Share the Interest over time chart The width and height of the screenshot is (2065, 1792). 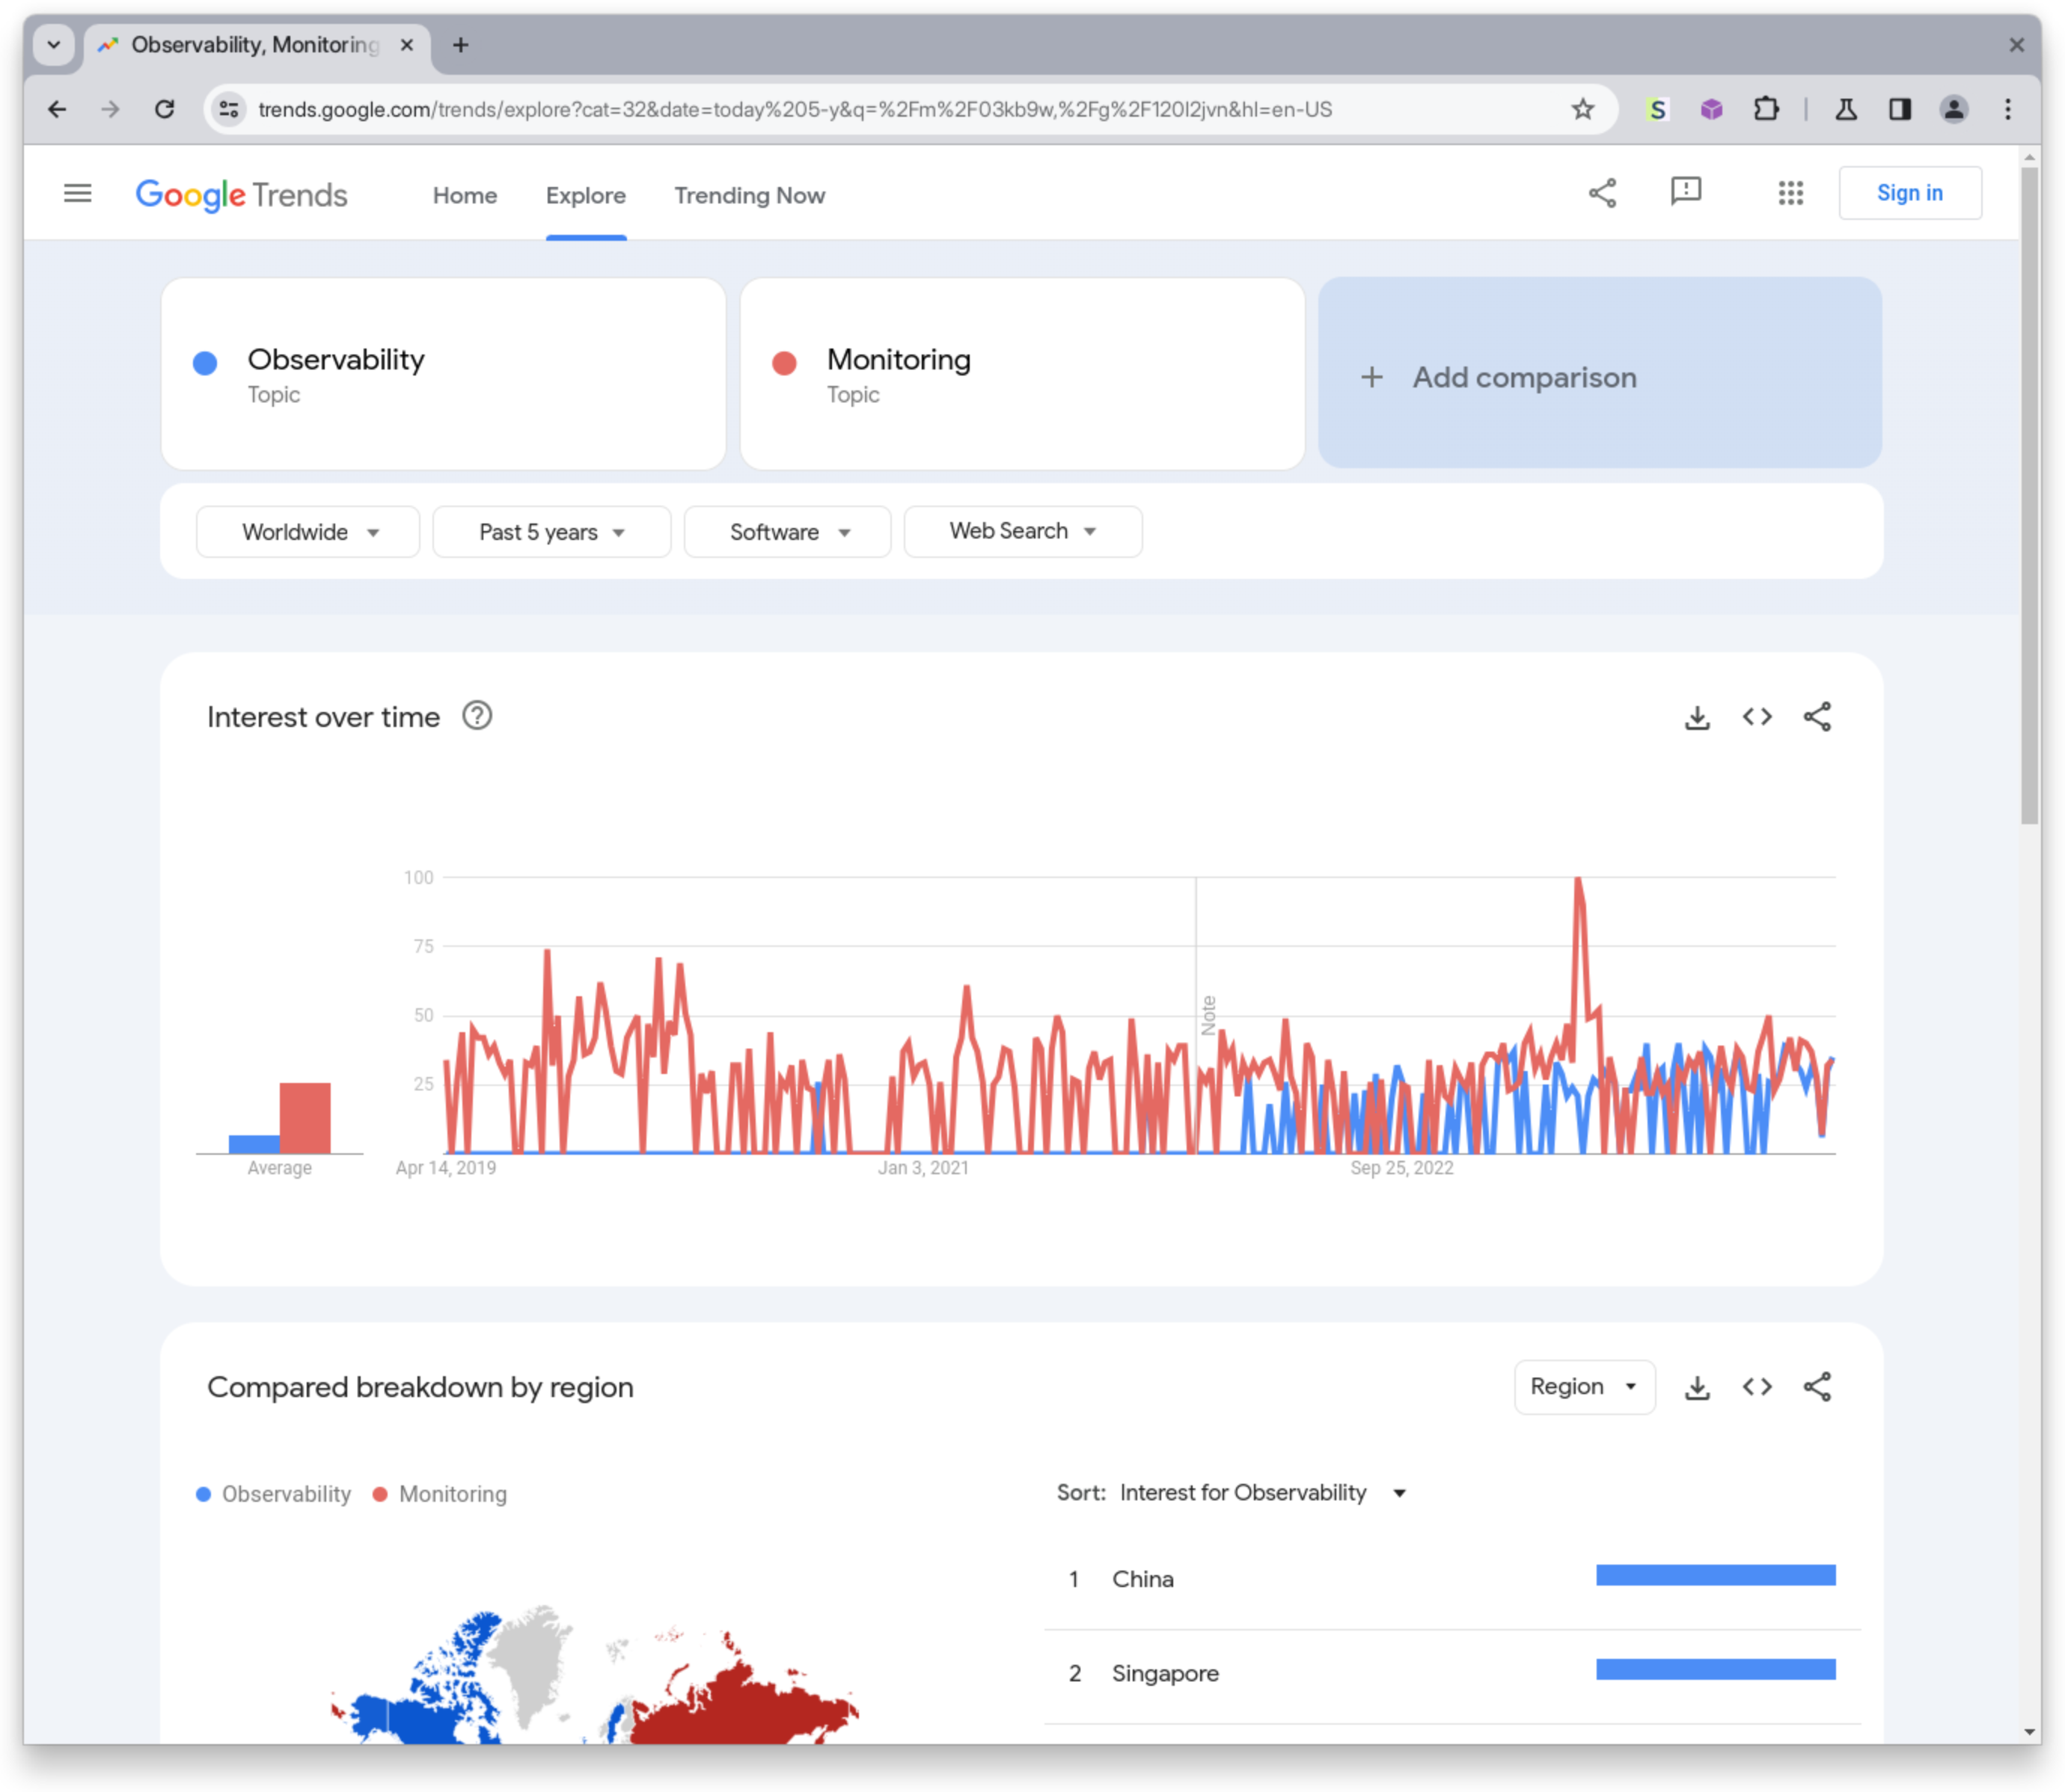pos(1817,717)
